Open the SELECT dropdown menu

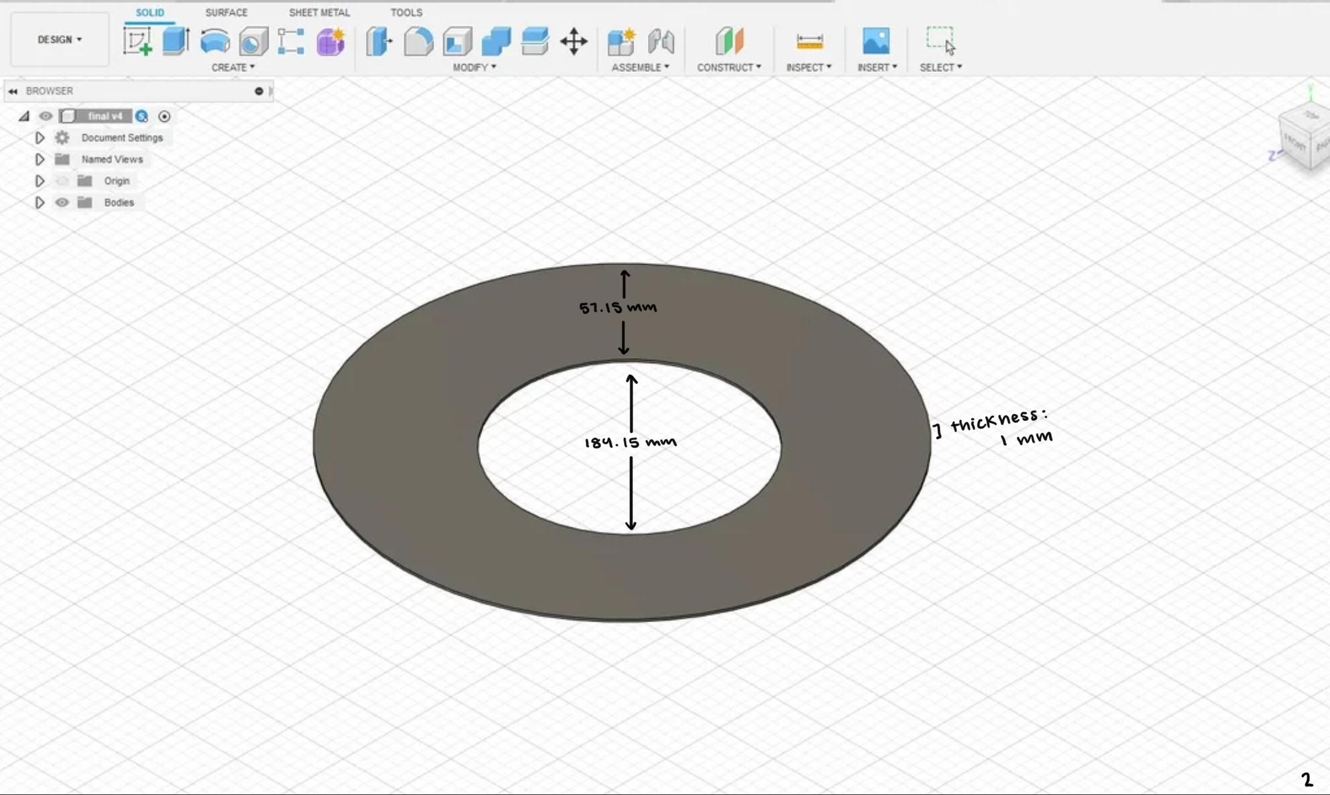(941, 67)
